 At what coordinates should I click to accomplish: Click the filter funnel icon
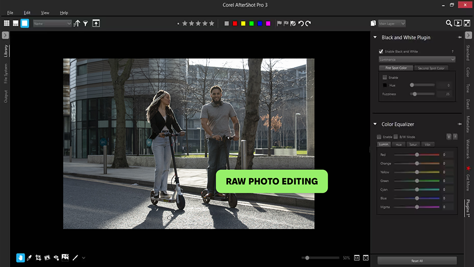coord(85,23)
